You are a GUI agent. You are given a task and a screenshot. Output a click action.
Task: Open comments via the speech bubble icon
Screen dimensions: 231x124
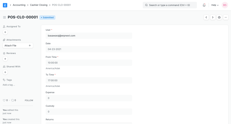pos(12,100)
